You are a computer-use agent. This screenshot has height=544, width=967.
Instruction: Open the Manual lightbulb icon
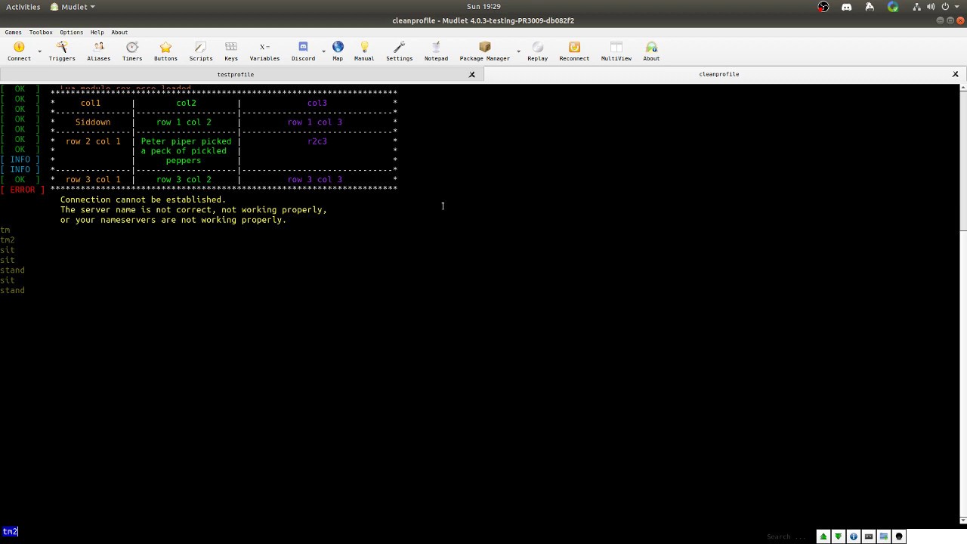point(364,51)
